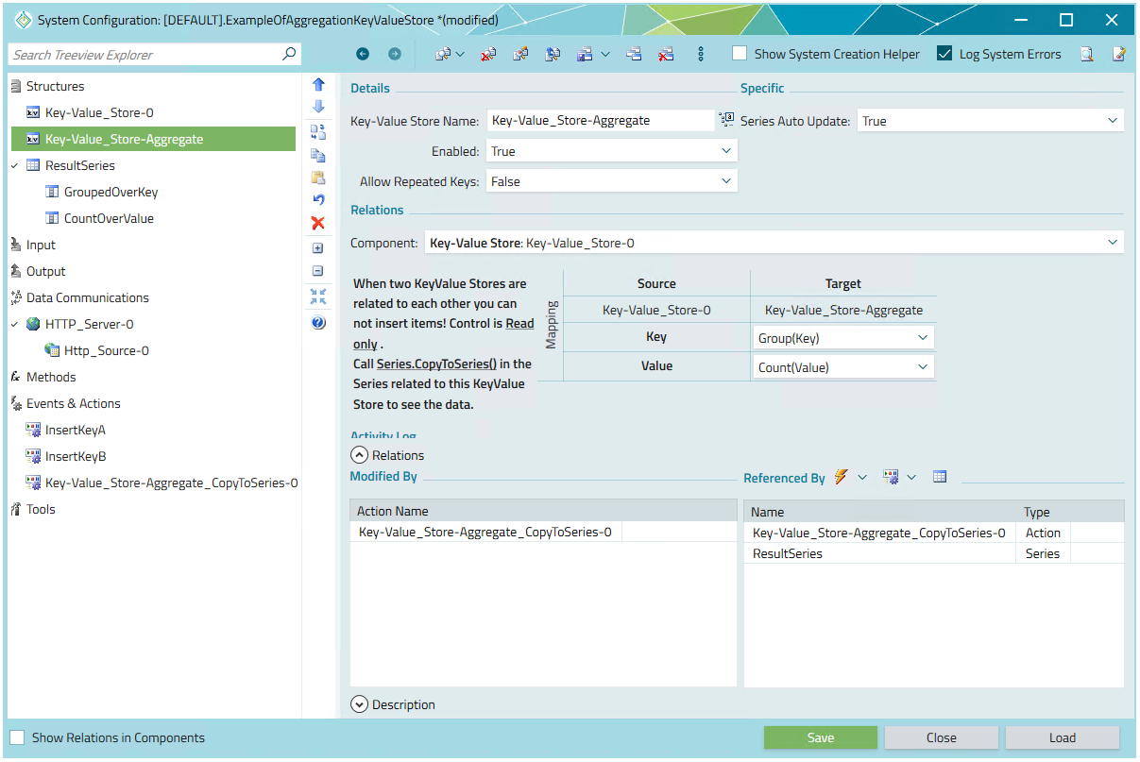1140x762 pixels.
Task: Enable Show System Creation Helper checkbox
Action: click(740, 54)
